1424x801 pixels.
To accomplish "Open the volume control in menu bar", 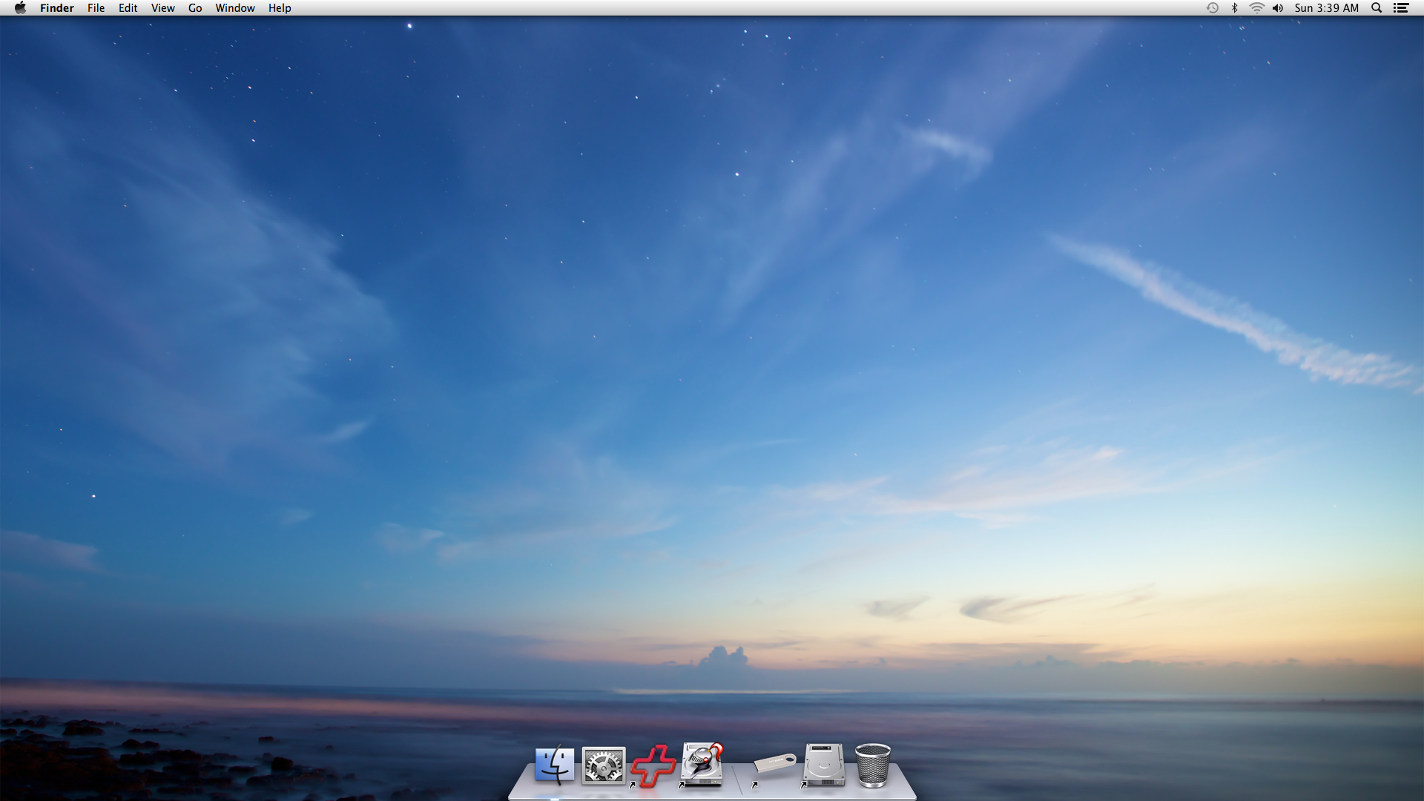I will click(x=1278, y=8).
